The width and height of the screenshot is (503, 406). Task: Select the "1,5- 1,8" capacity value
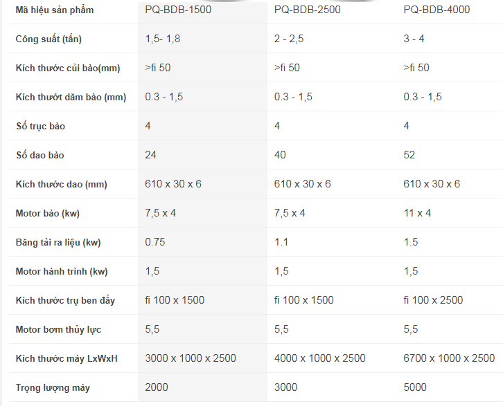click(163, 39)
